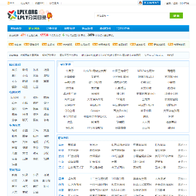The height and width of the screenshot is (196, 196).
Task: Open the first blue sidebar category heading
Action: [x=15, y=65]
